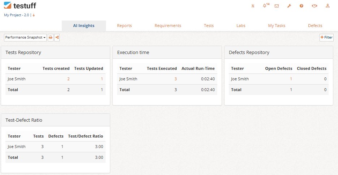Expand the project switcher arrow

(34, 15)
